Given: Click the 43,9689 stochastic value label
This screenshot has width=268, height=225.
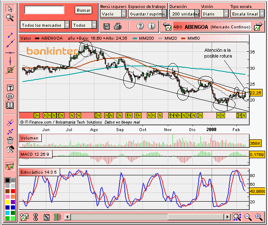Looking at the screenshot, I should (258, 191).
